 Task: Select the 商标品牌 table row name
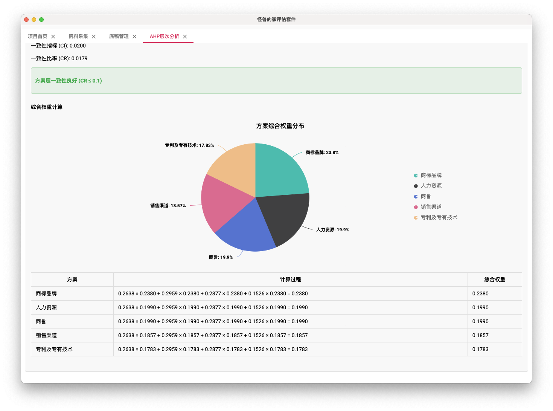coord(46,293)
